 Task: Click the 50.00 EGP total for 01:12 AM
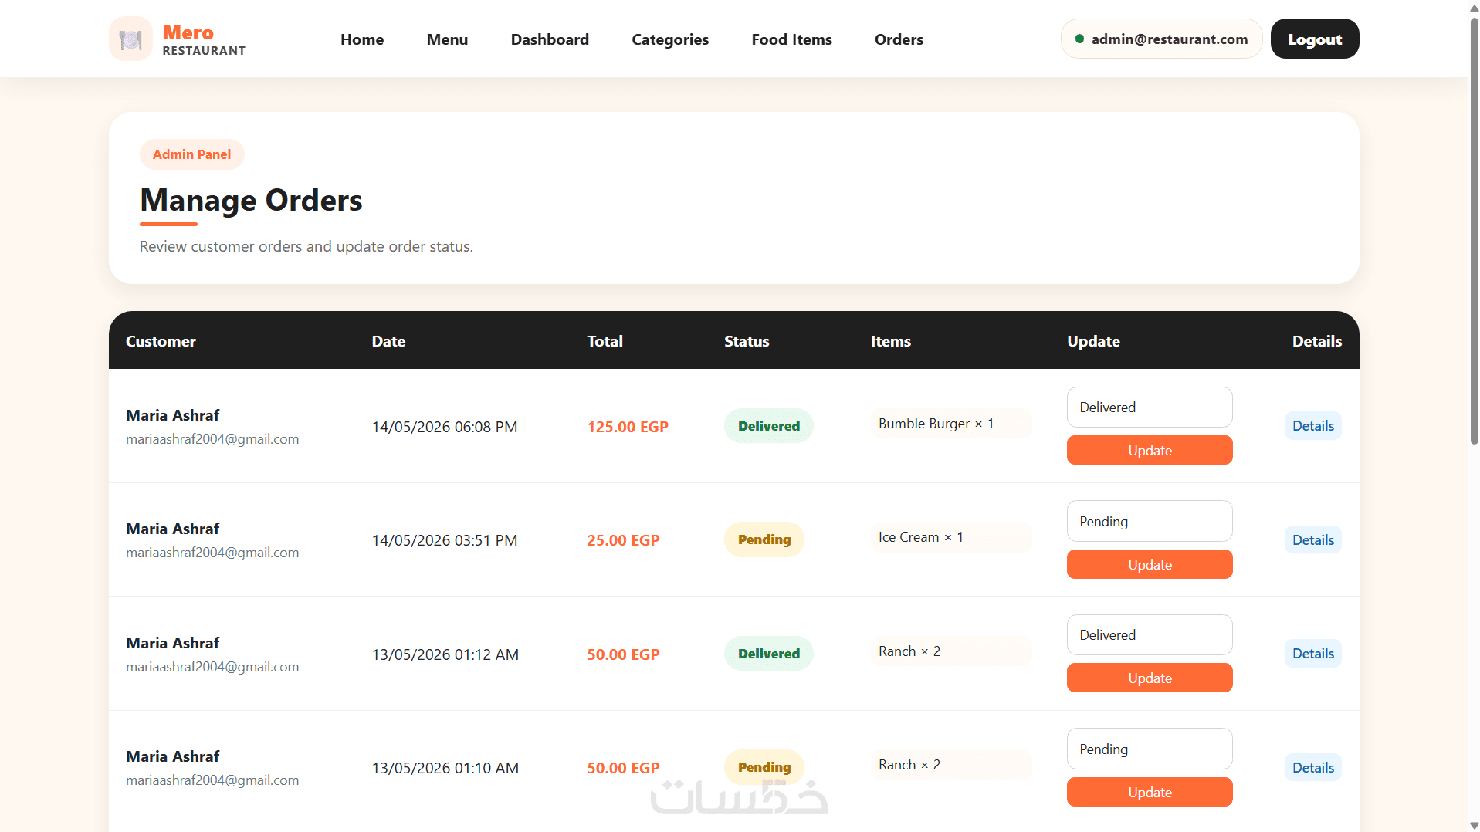[x=623, y=654]
